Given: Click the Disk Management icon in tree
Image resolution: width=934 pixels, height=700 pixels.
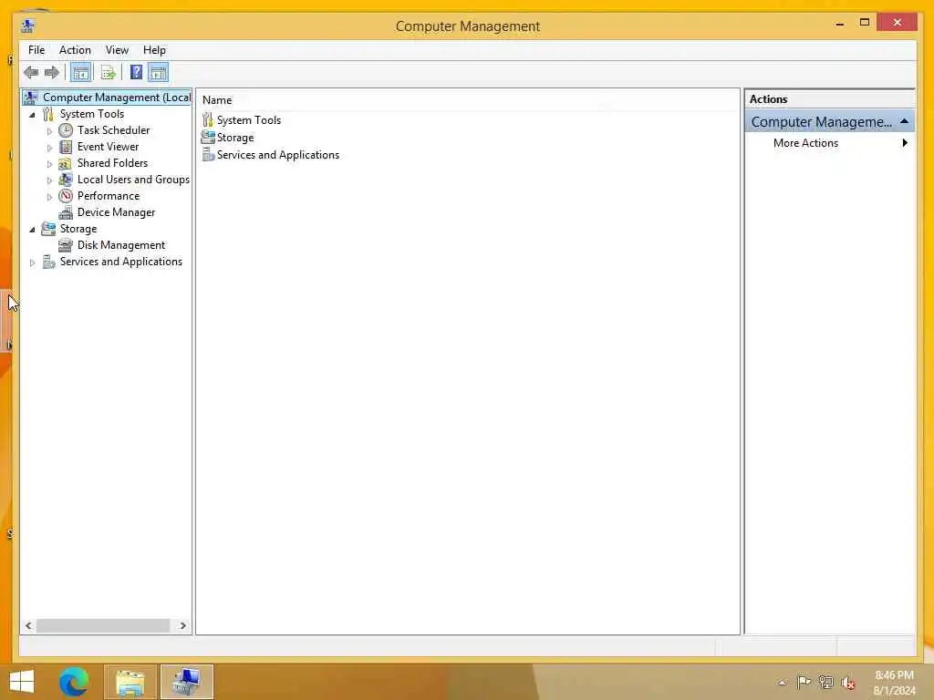Looking at the screenshot, I should pos(66,245).
